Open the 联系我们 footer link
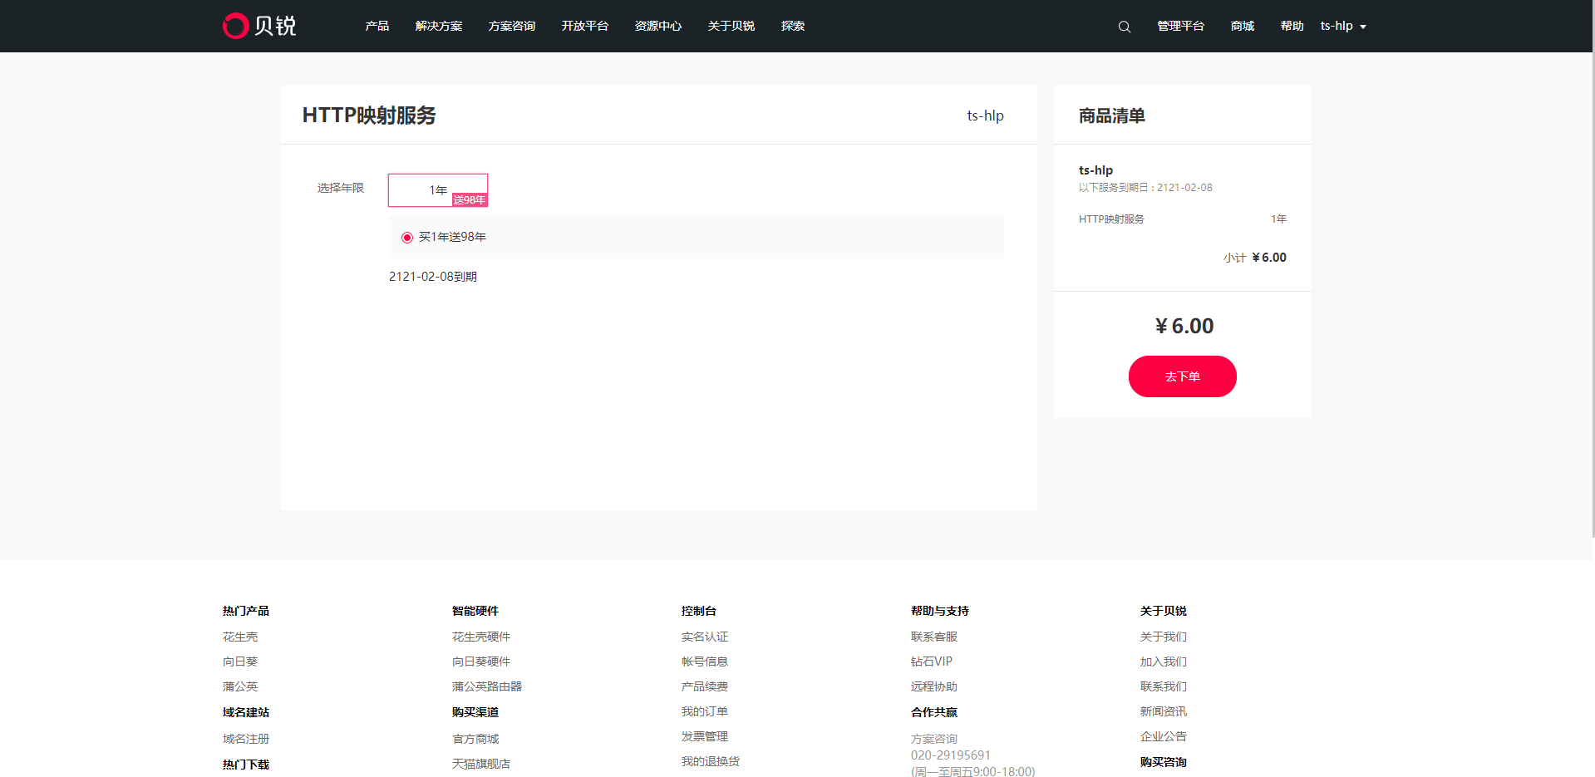The height and width of the screenshot is (777, 1595). [1164, 686]
